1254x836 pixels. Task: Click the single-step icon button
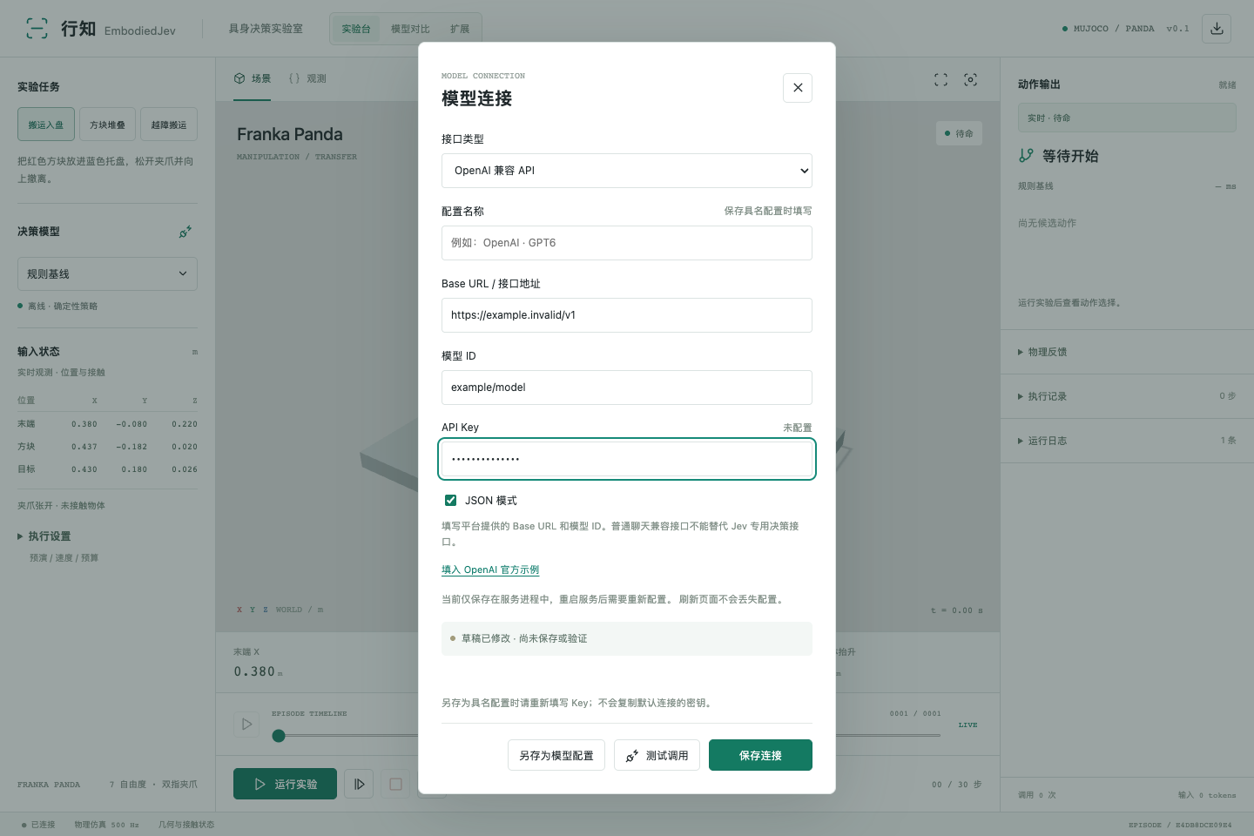[359, 784]
